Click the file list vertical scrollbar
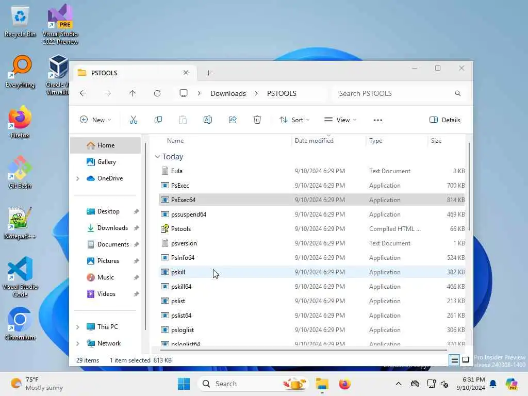528x396 pixels. (x=469, y=187)
